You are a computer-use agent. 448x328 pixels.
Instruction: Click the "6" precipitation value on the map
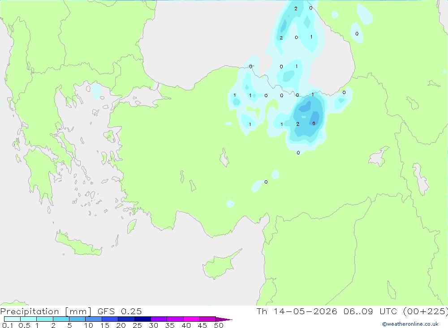(x=314, y=124)
